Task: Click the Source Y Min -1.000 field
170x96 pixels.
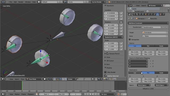Action: (x=148, y=52)
